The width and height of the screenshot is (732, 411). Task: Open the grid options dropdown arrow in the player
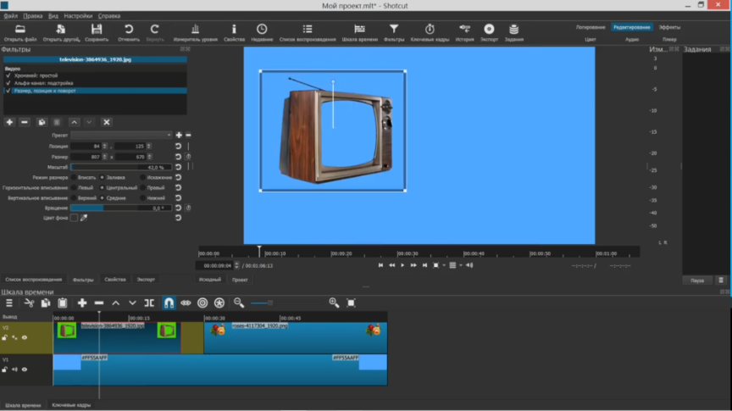pos(460,265)
